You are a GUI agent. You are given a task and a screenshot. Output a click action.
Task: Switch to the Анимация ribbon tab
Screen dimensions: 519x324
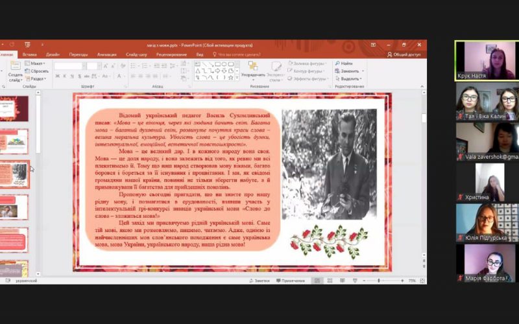[x=106, y=55]
